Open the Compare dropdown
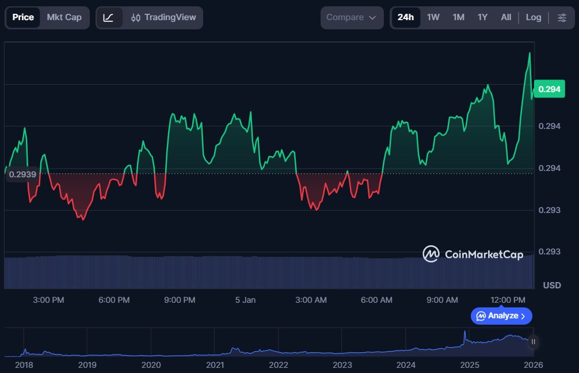The image size is (579, 373). pyautogui.click(x=351, y=17)
